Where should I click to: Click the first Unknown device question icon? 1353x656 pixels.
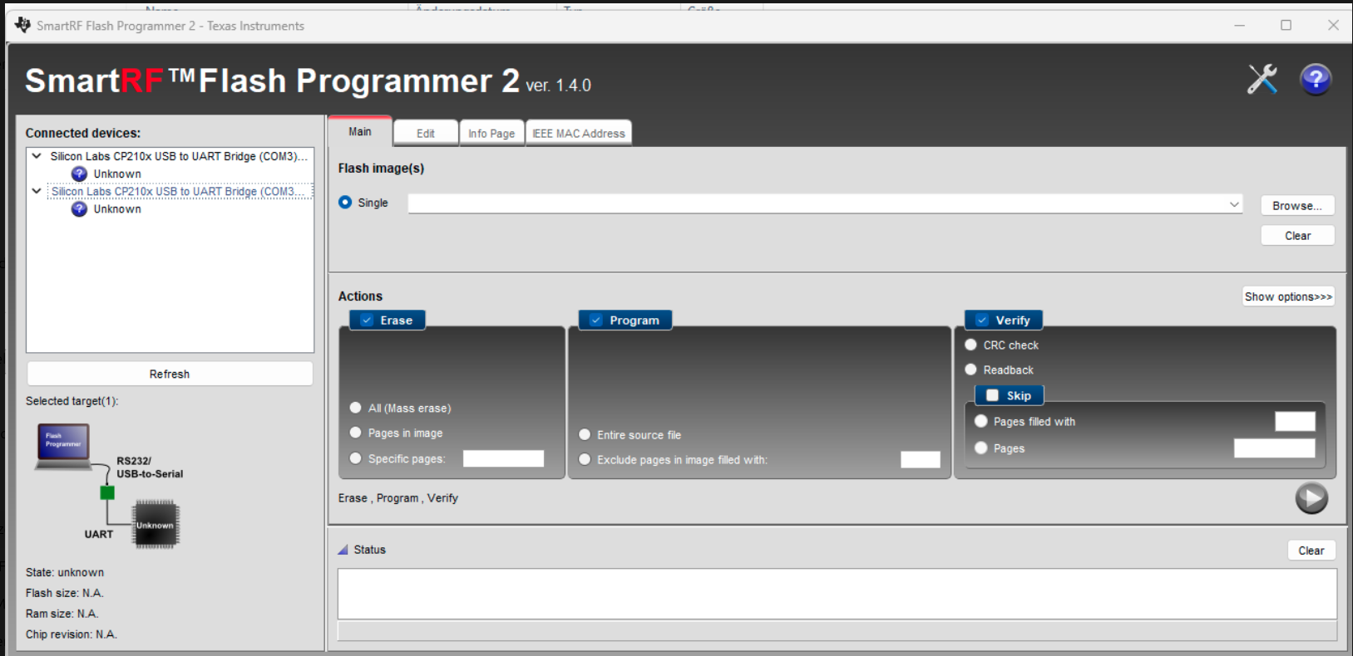(x=79, y=174)
